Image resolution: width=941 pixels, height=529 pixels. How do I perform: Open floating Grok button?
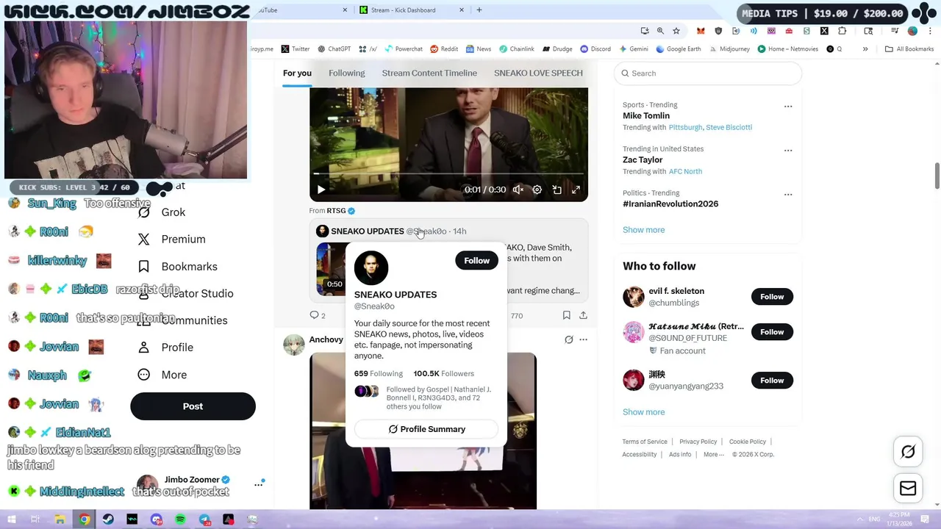tap(908, 452)
